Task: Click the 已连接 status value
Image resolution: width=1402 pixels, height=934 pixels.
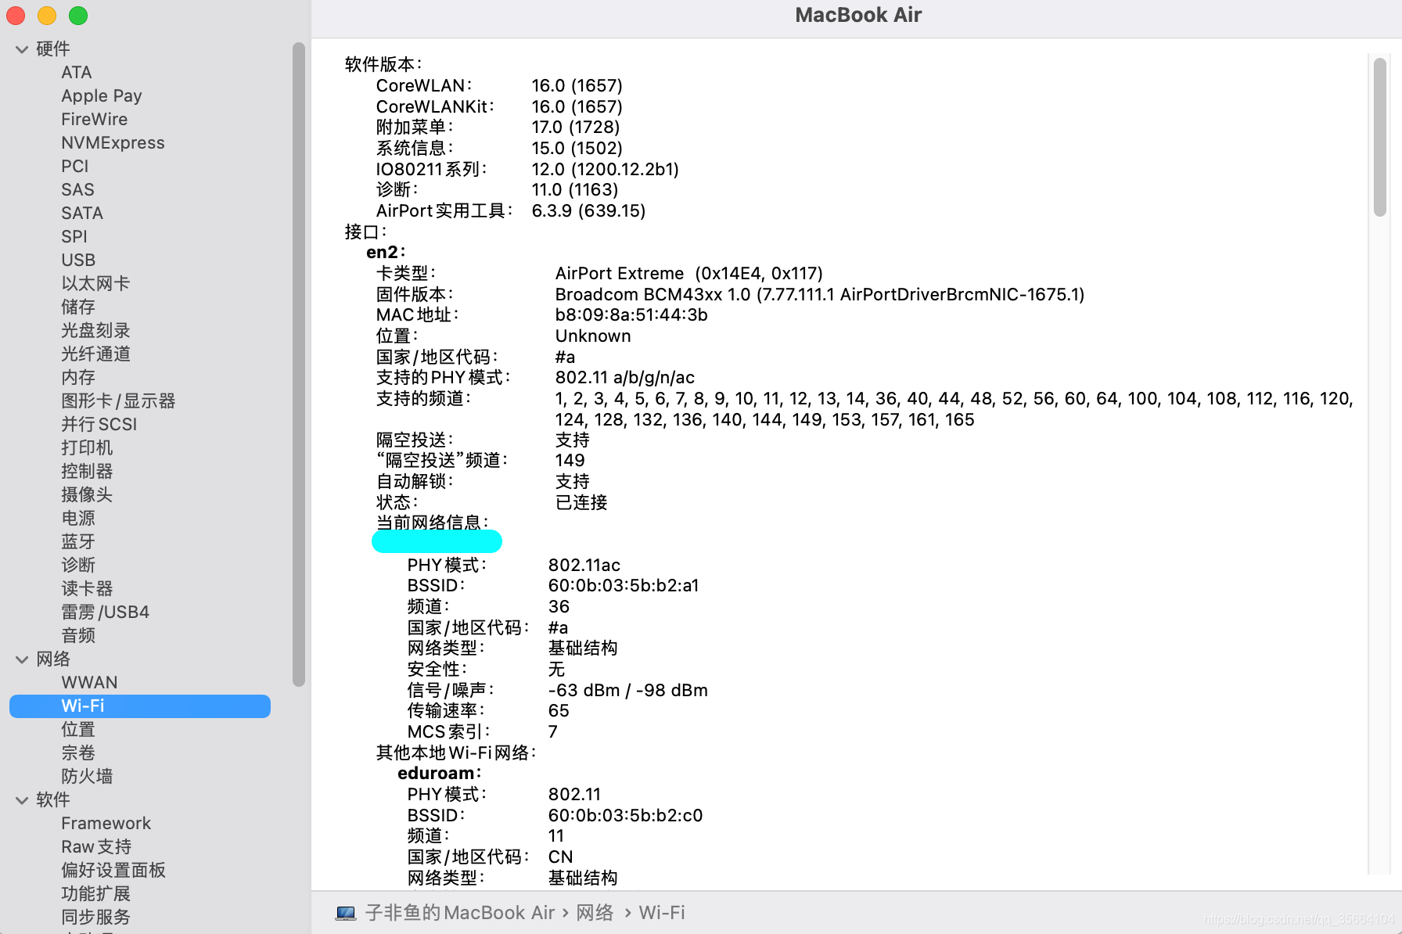Action: [x=581, y=503]
